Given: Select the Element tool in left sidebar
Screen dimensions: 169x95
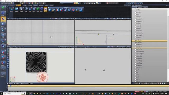Looking at the screenshot, I should [3, 63].
